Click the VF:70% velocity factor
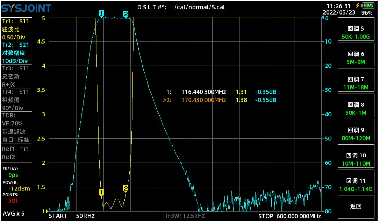378x222 pixels. [x=12, y=124]
